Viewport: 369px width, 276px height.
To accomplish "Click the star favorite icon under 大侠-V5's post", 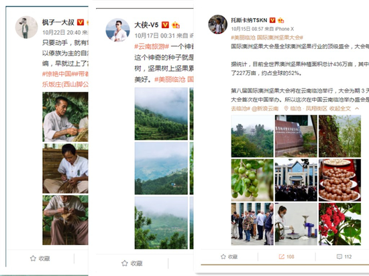I will point(125,263).
